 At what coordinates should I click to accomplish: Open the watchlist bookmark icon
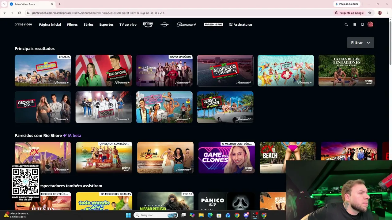pos(362,24)
